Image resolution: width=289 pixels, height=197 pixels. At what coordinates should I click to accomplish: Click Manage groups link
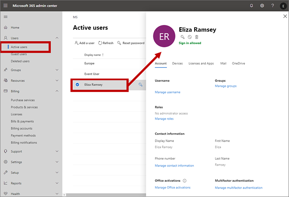[226, 86]
